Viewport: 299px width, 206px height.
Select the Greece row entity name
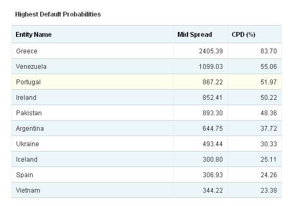[27, 51]
